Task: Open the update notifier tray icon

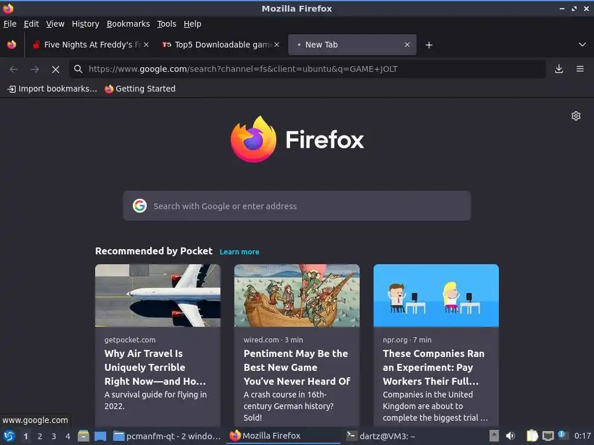Action: point(563,435)
